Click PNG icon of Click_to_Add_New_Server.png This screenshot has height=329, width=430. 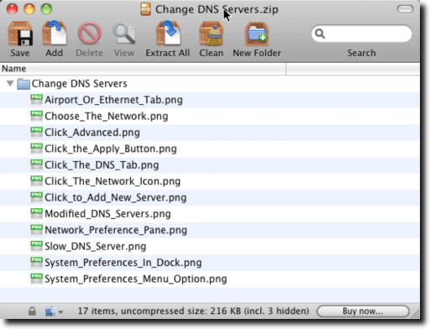[36, 196]
